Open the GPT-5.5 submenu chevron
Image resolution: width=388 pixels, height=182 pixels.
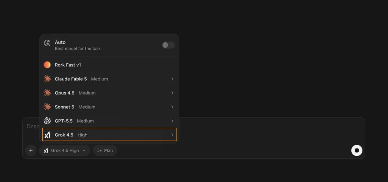click(172, 121)
